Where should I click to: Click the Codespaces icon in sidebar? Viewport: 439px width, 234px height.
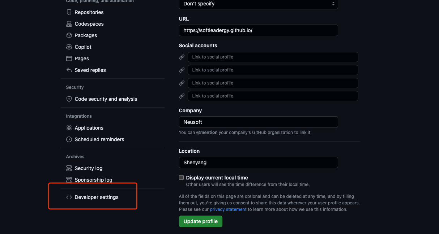[x=69, y=24]
